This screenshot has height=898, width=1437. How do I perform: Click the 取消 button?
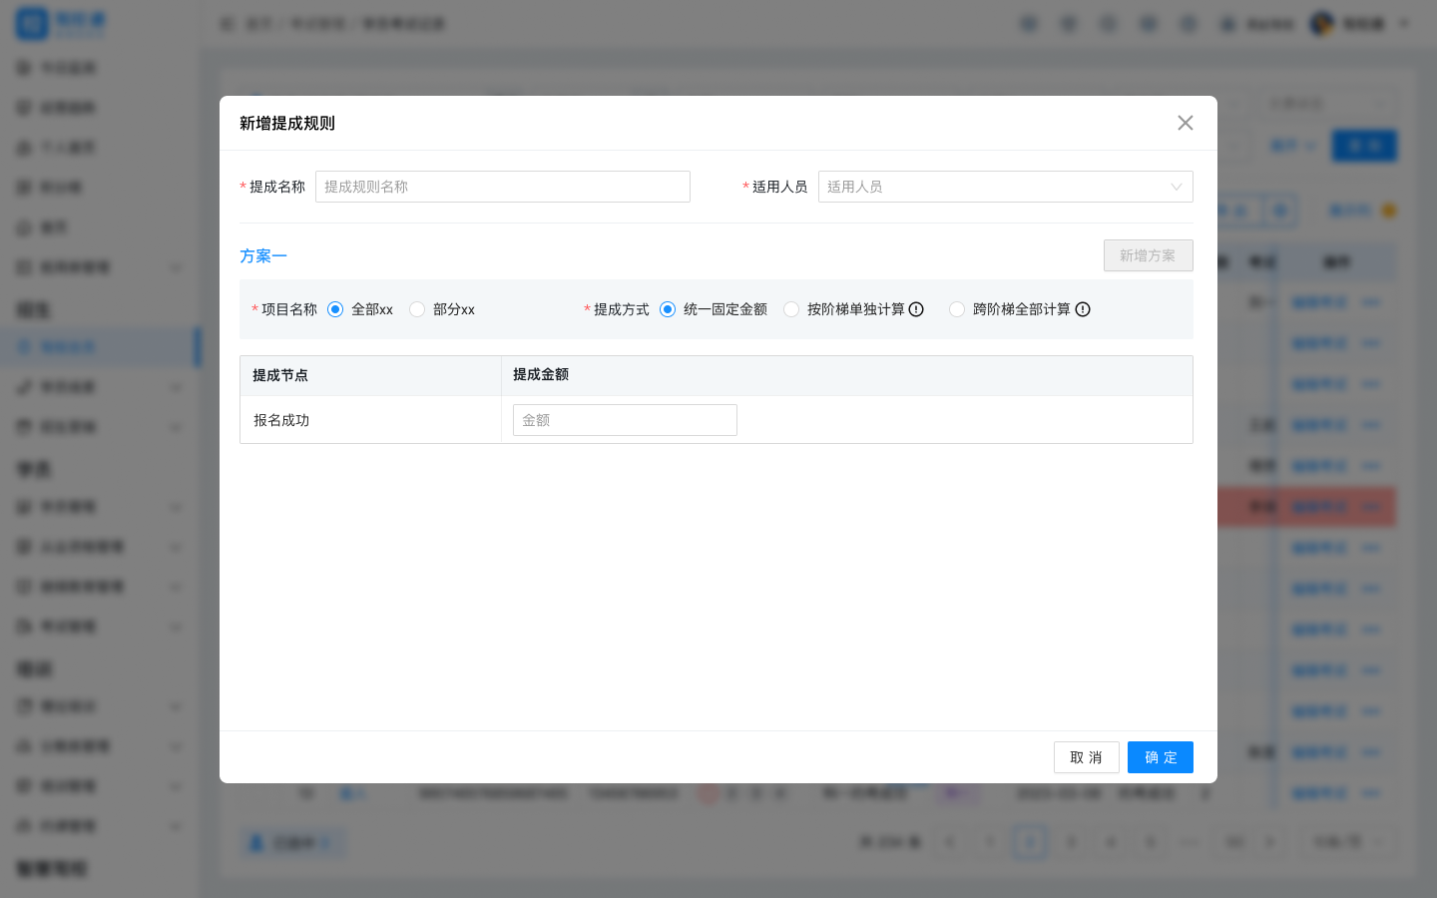pyautogui.click(x=1087, y=757)
